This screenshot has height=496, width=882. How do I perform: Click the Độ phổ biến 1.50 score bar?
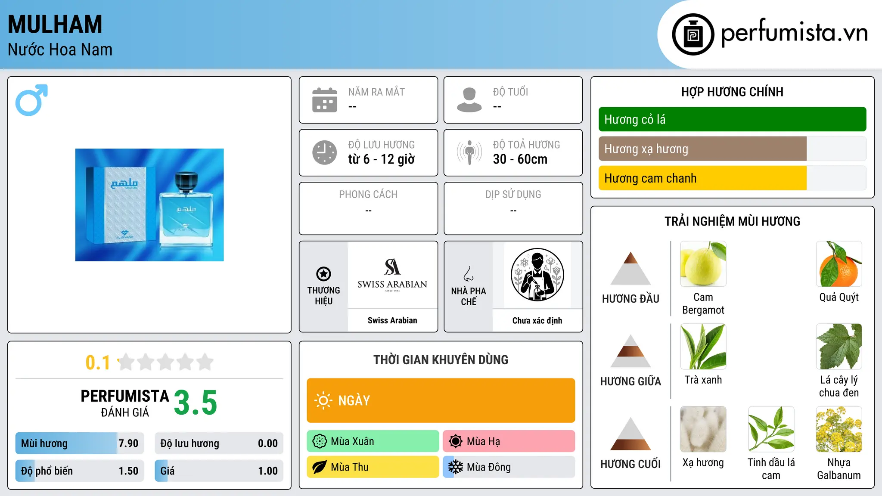click(x=80, y=471)
